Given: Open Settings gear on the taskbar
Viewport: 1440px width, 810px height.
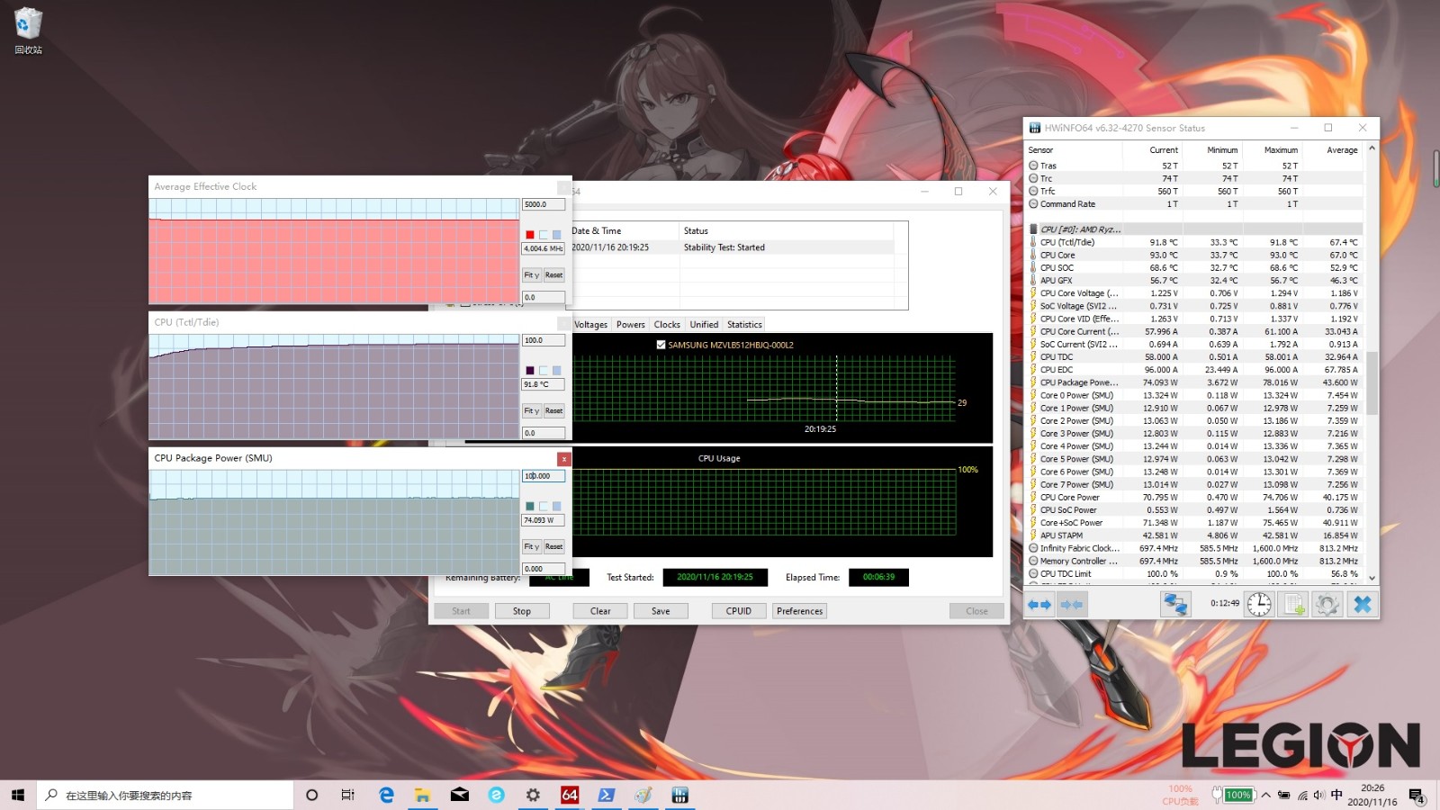Looking at the screenshot, I should 533,795.
